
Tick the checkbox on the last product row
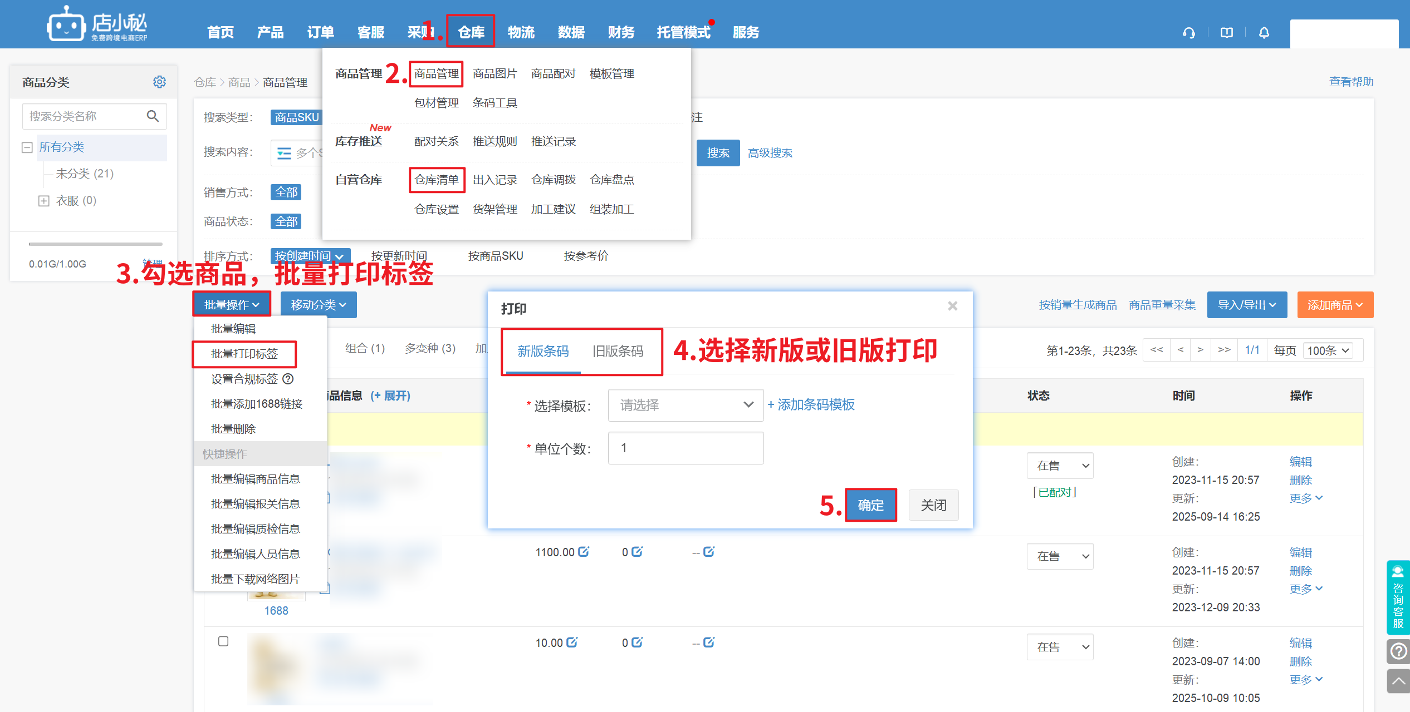[x=223, y=641]
